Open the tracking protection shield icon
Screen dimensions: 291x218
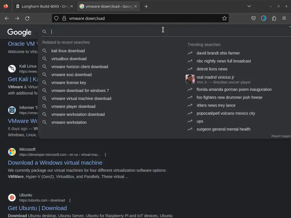tap(56, 18)
